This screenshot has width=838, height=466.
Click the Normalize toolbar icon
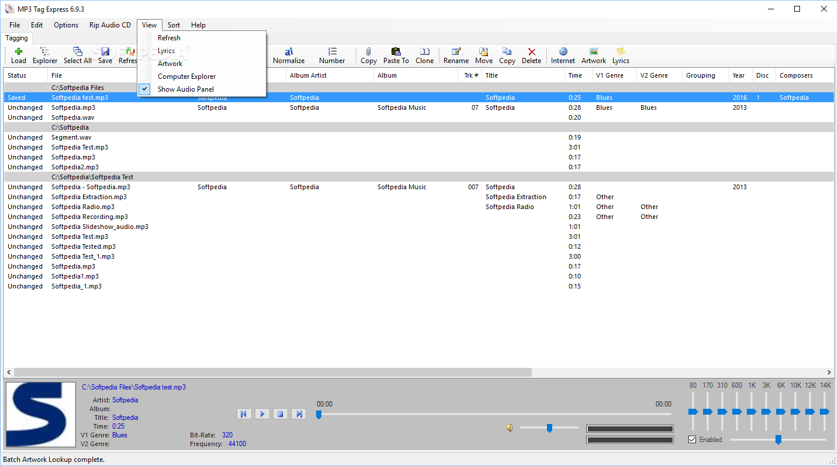289,52
